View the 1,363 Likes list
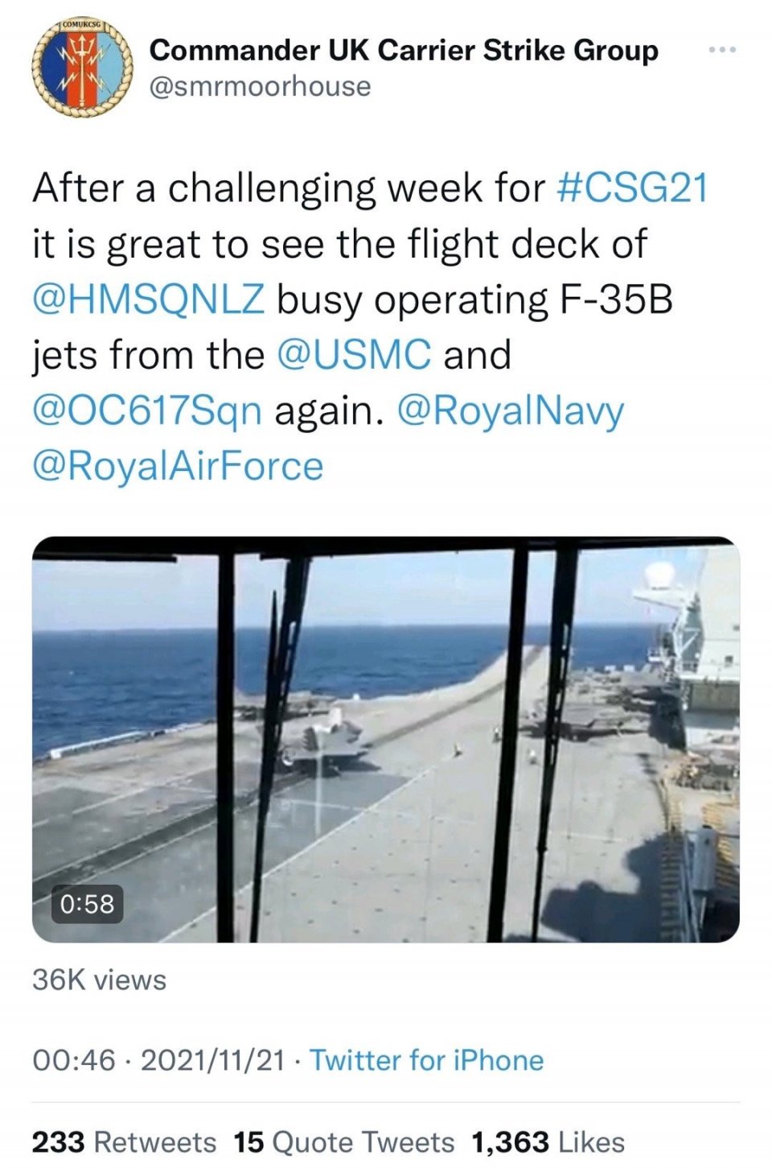This screenshot has width=772, height=1168. click(x=548, y=1141)
